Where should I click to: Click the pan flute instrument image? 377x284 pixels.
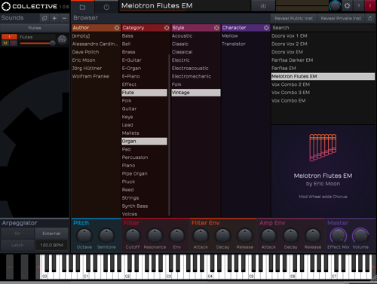323,148
